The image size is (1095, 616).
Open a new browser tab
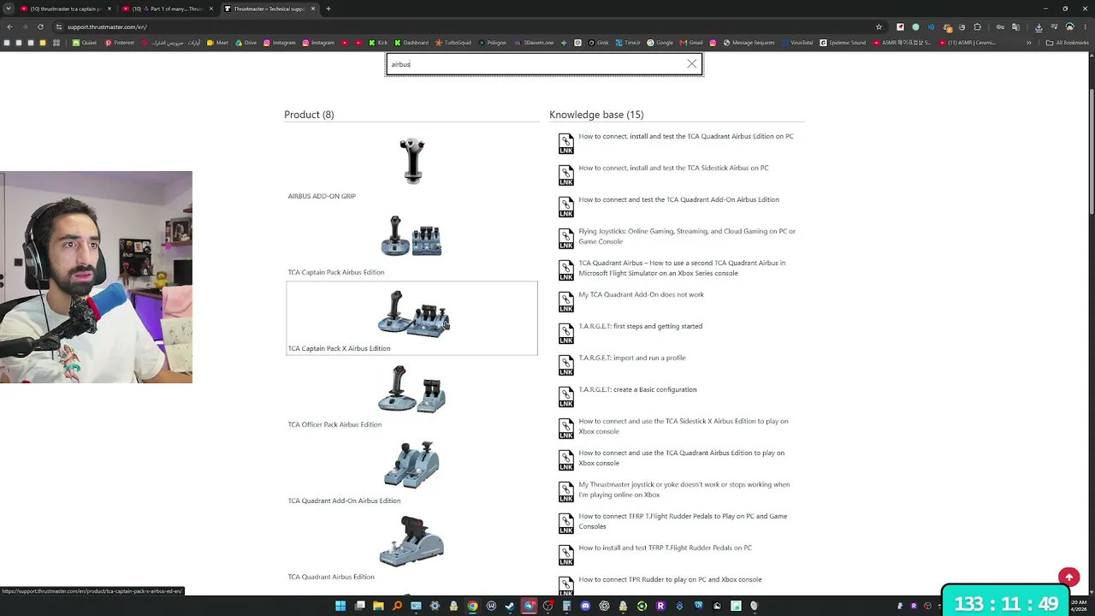[328, 9]
